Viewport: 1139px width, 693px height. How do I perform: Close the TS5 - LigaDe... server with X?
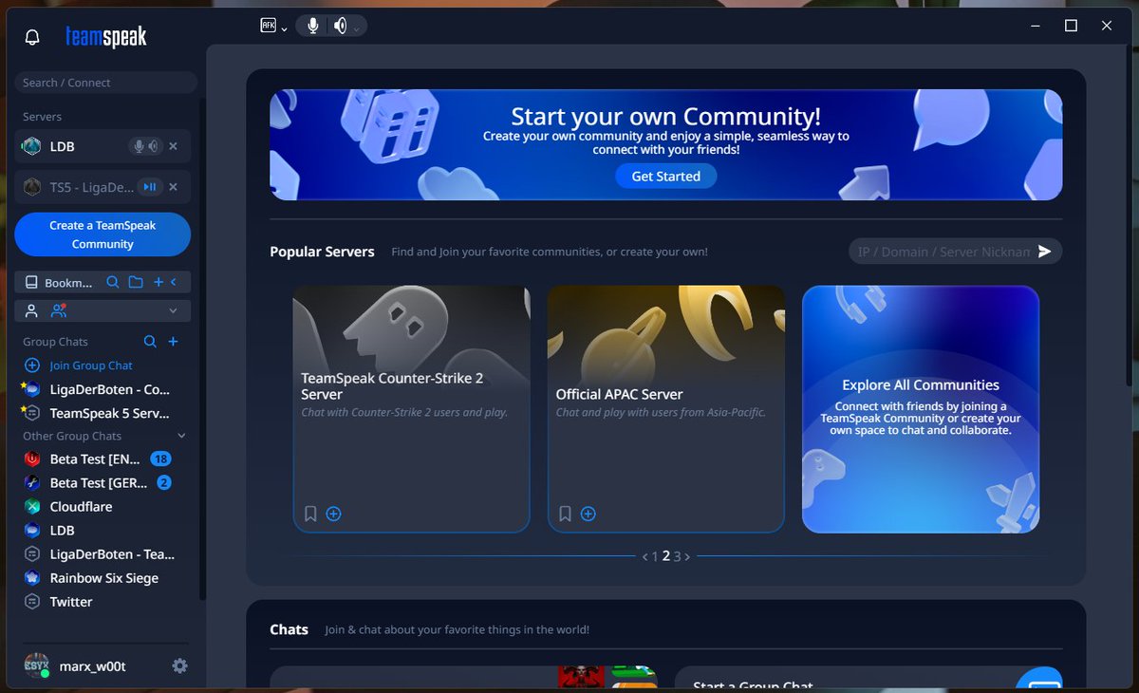tap(173, 187)
